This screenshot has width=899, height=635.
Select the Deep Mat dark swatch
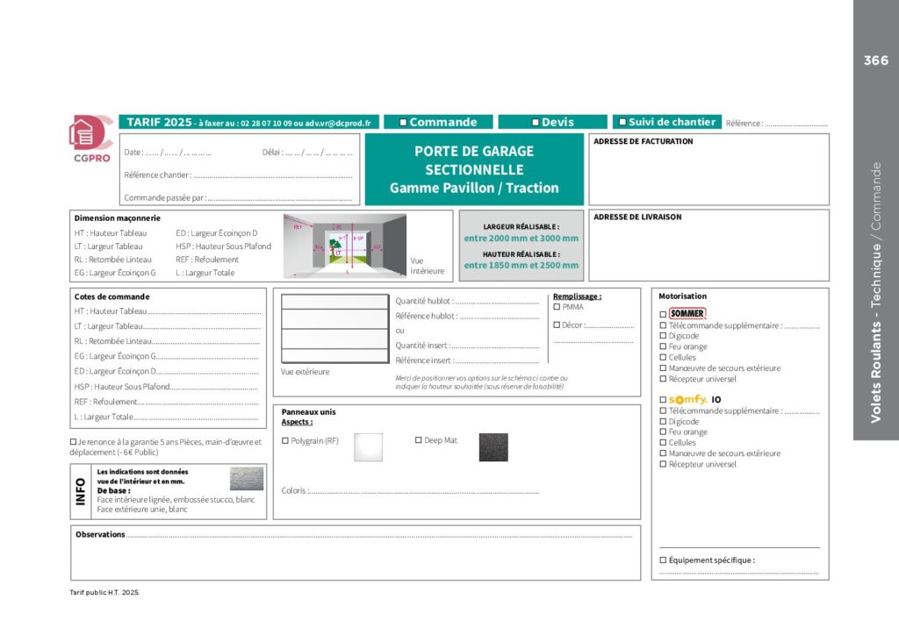493,447
